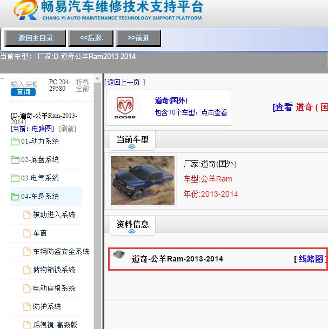This screenshot has height=329, width=328.
Task: Click the D-道奇-公羊Ram-2013-2014 sidebar heading
Action: pyautogui.click(x=44, y=119)
